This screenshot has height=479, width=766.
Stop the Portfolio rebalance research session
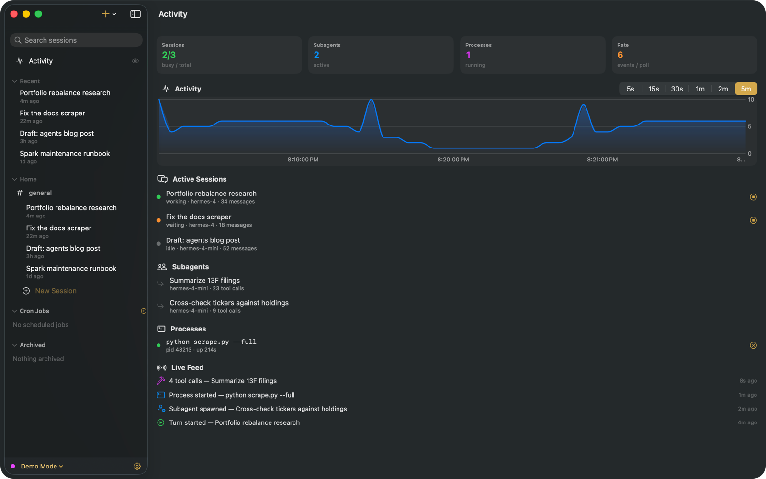(x=753, y=197)
